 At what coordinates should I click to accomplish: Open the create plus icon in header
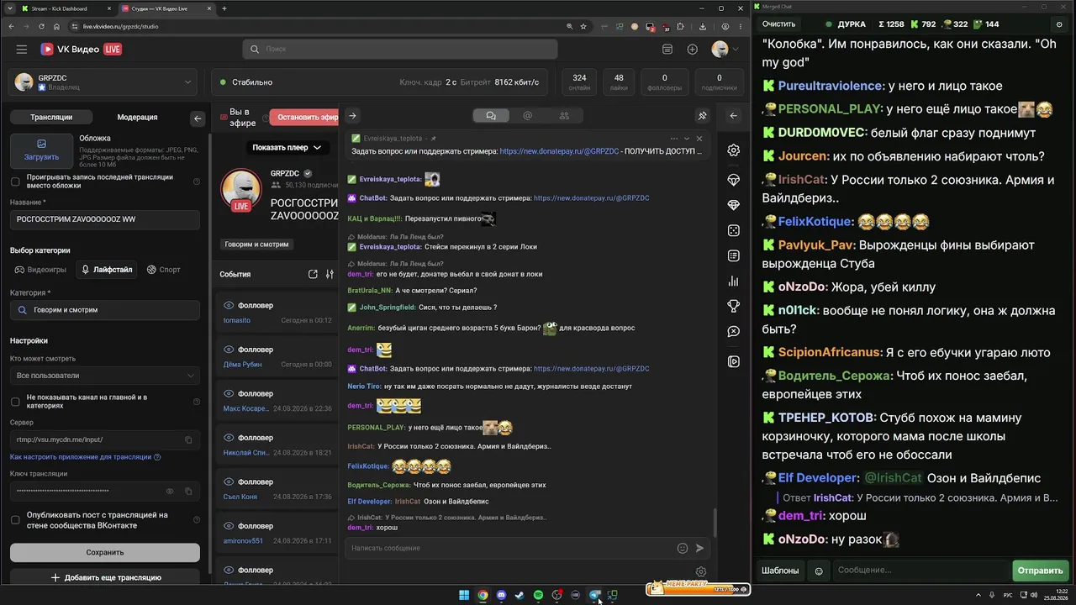coord(692,50)
